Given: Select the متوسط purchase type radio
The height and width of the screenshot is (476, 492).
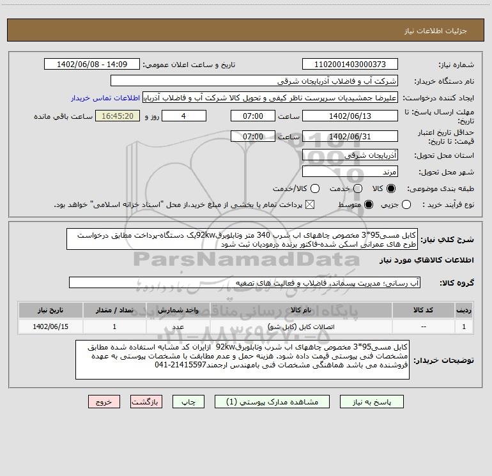Looking at the screenshot, I should (x=369, y=204).
